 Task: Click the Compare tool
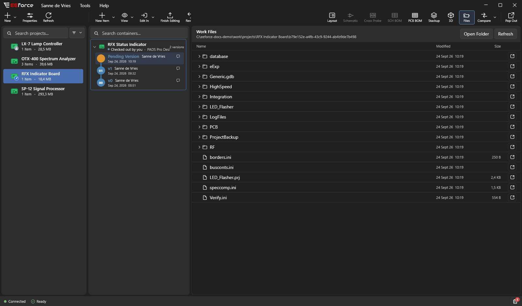(x=484, y=17)
